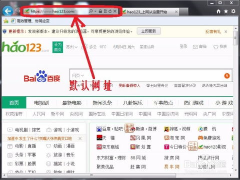The height and width of the screenshot is (180, 240).
Task: Open the 中国日报网 link
Action: (122, 114)
